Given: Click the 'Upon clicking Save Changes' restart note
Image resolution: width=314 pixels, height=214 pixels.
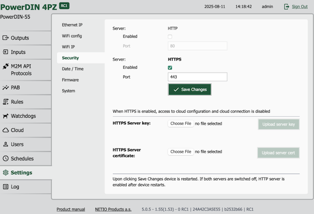Looking at the screenshot, I should tap(198, 182).
